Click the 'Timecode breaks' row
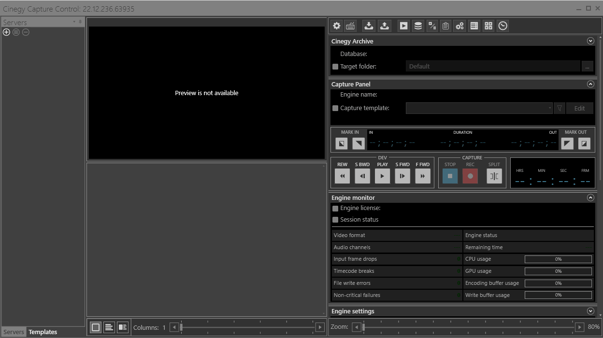Screen dimensions: 603x338 point(397,271)
